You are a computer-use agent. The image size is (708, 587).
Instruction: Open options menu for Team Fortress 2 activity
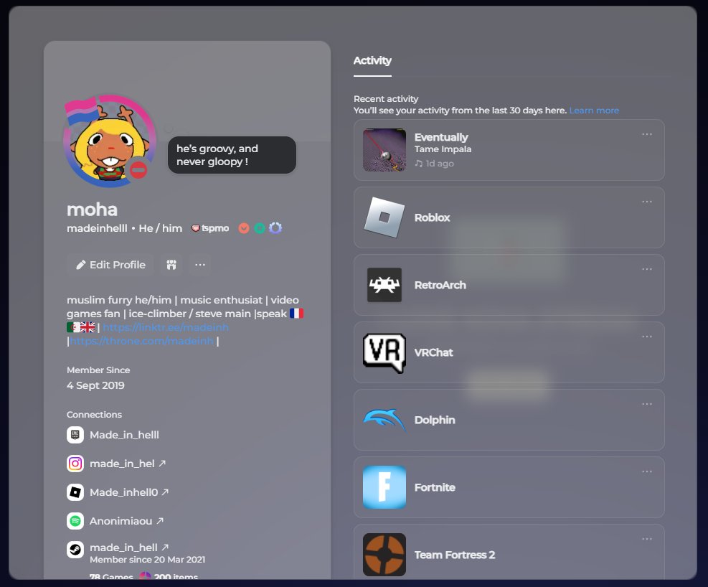click(x=647, y=539)
